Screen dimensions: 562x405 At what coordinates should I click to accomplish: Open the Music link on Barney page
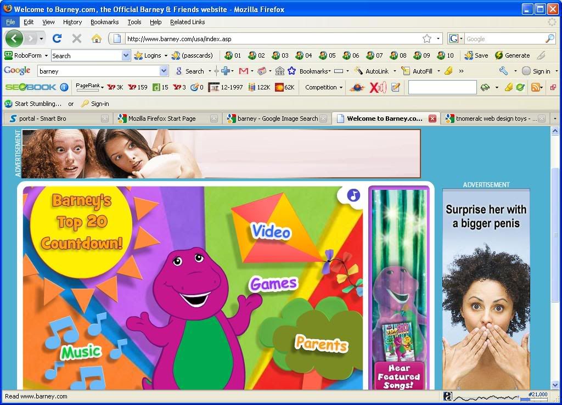[x=81, y=351]
